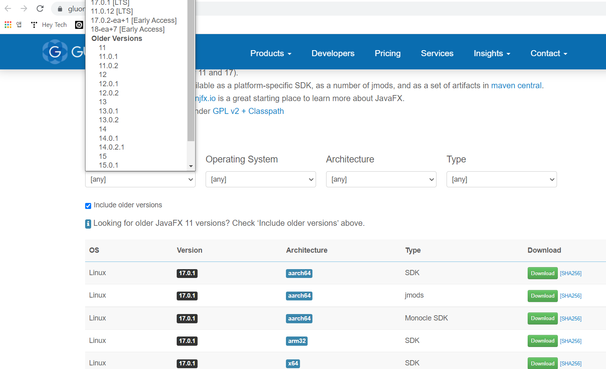
Task: Open SHA256 for Monocle SDK row
Action: point(571,318)
